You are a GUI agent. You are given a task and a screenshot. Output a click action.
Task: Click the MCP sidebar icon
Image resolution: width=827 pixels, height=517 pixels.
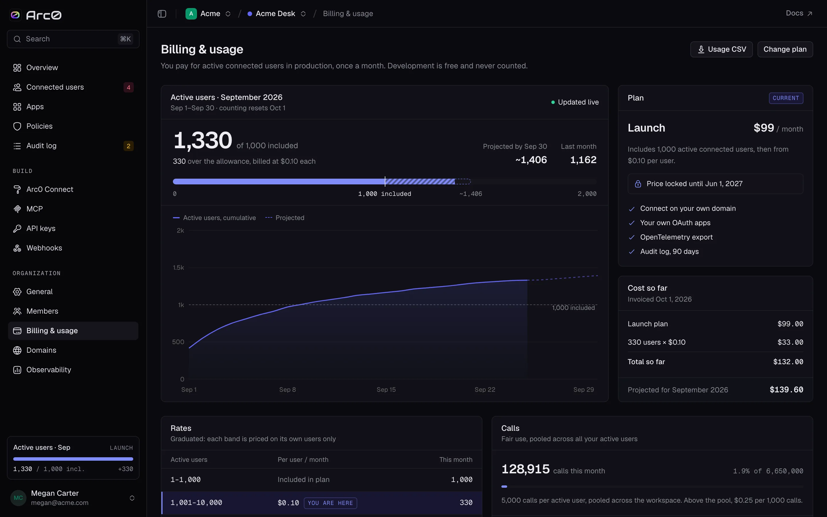17,209
